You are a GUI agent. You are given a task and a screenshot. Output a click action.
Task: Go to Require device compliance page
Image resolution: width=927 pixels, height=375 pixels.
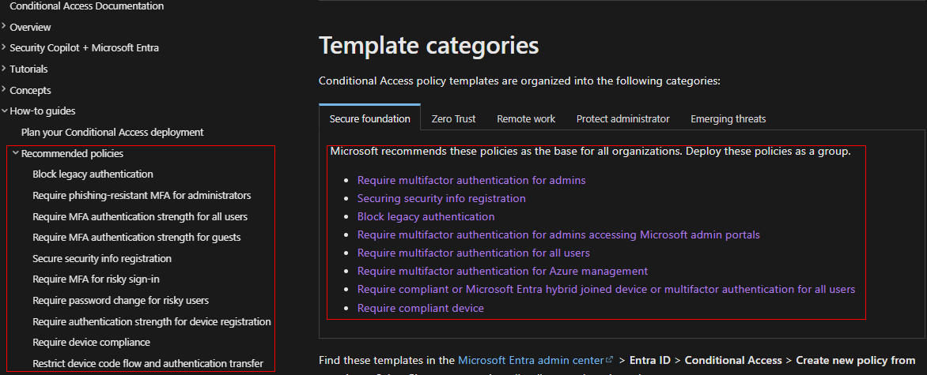coord(91,343)
